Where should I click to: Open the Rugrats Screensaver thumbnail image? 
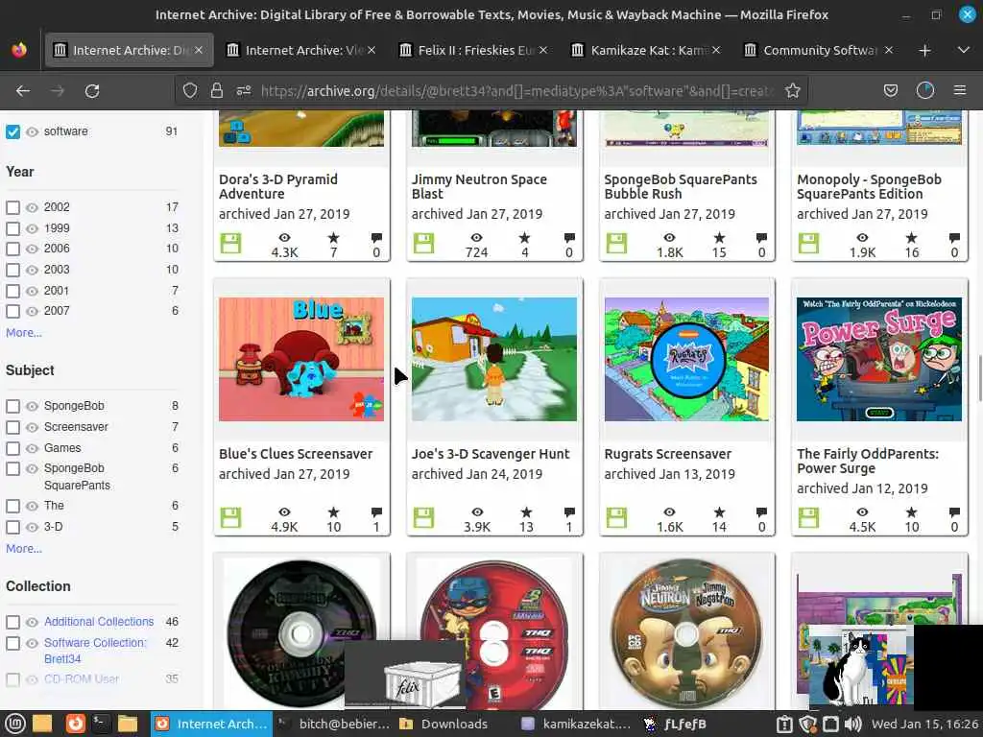[686, 359]
